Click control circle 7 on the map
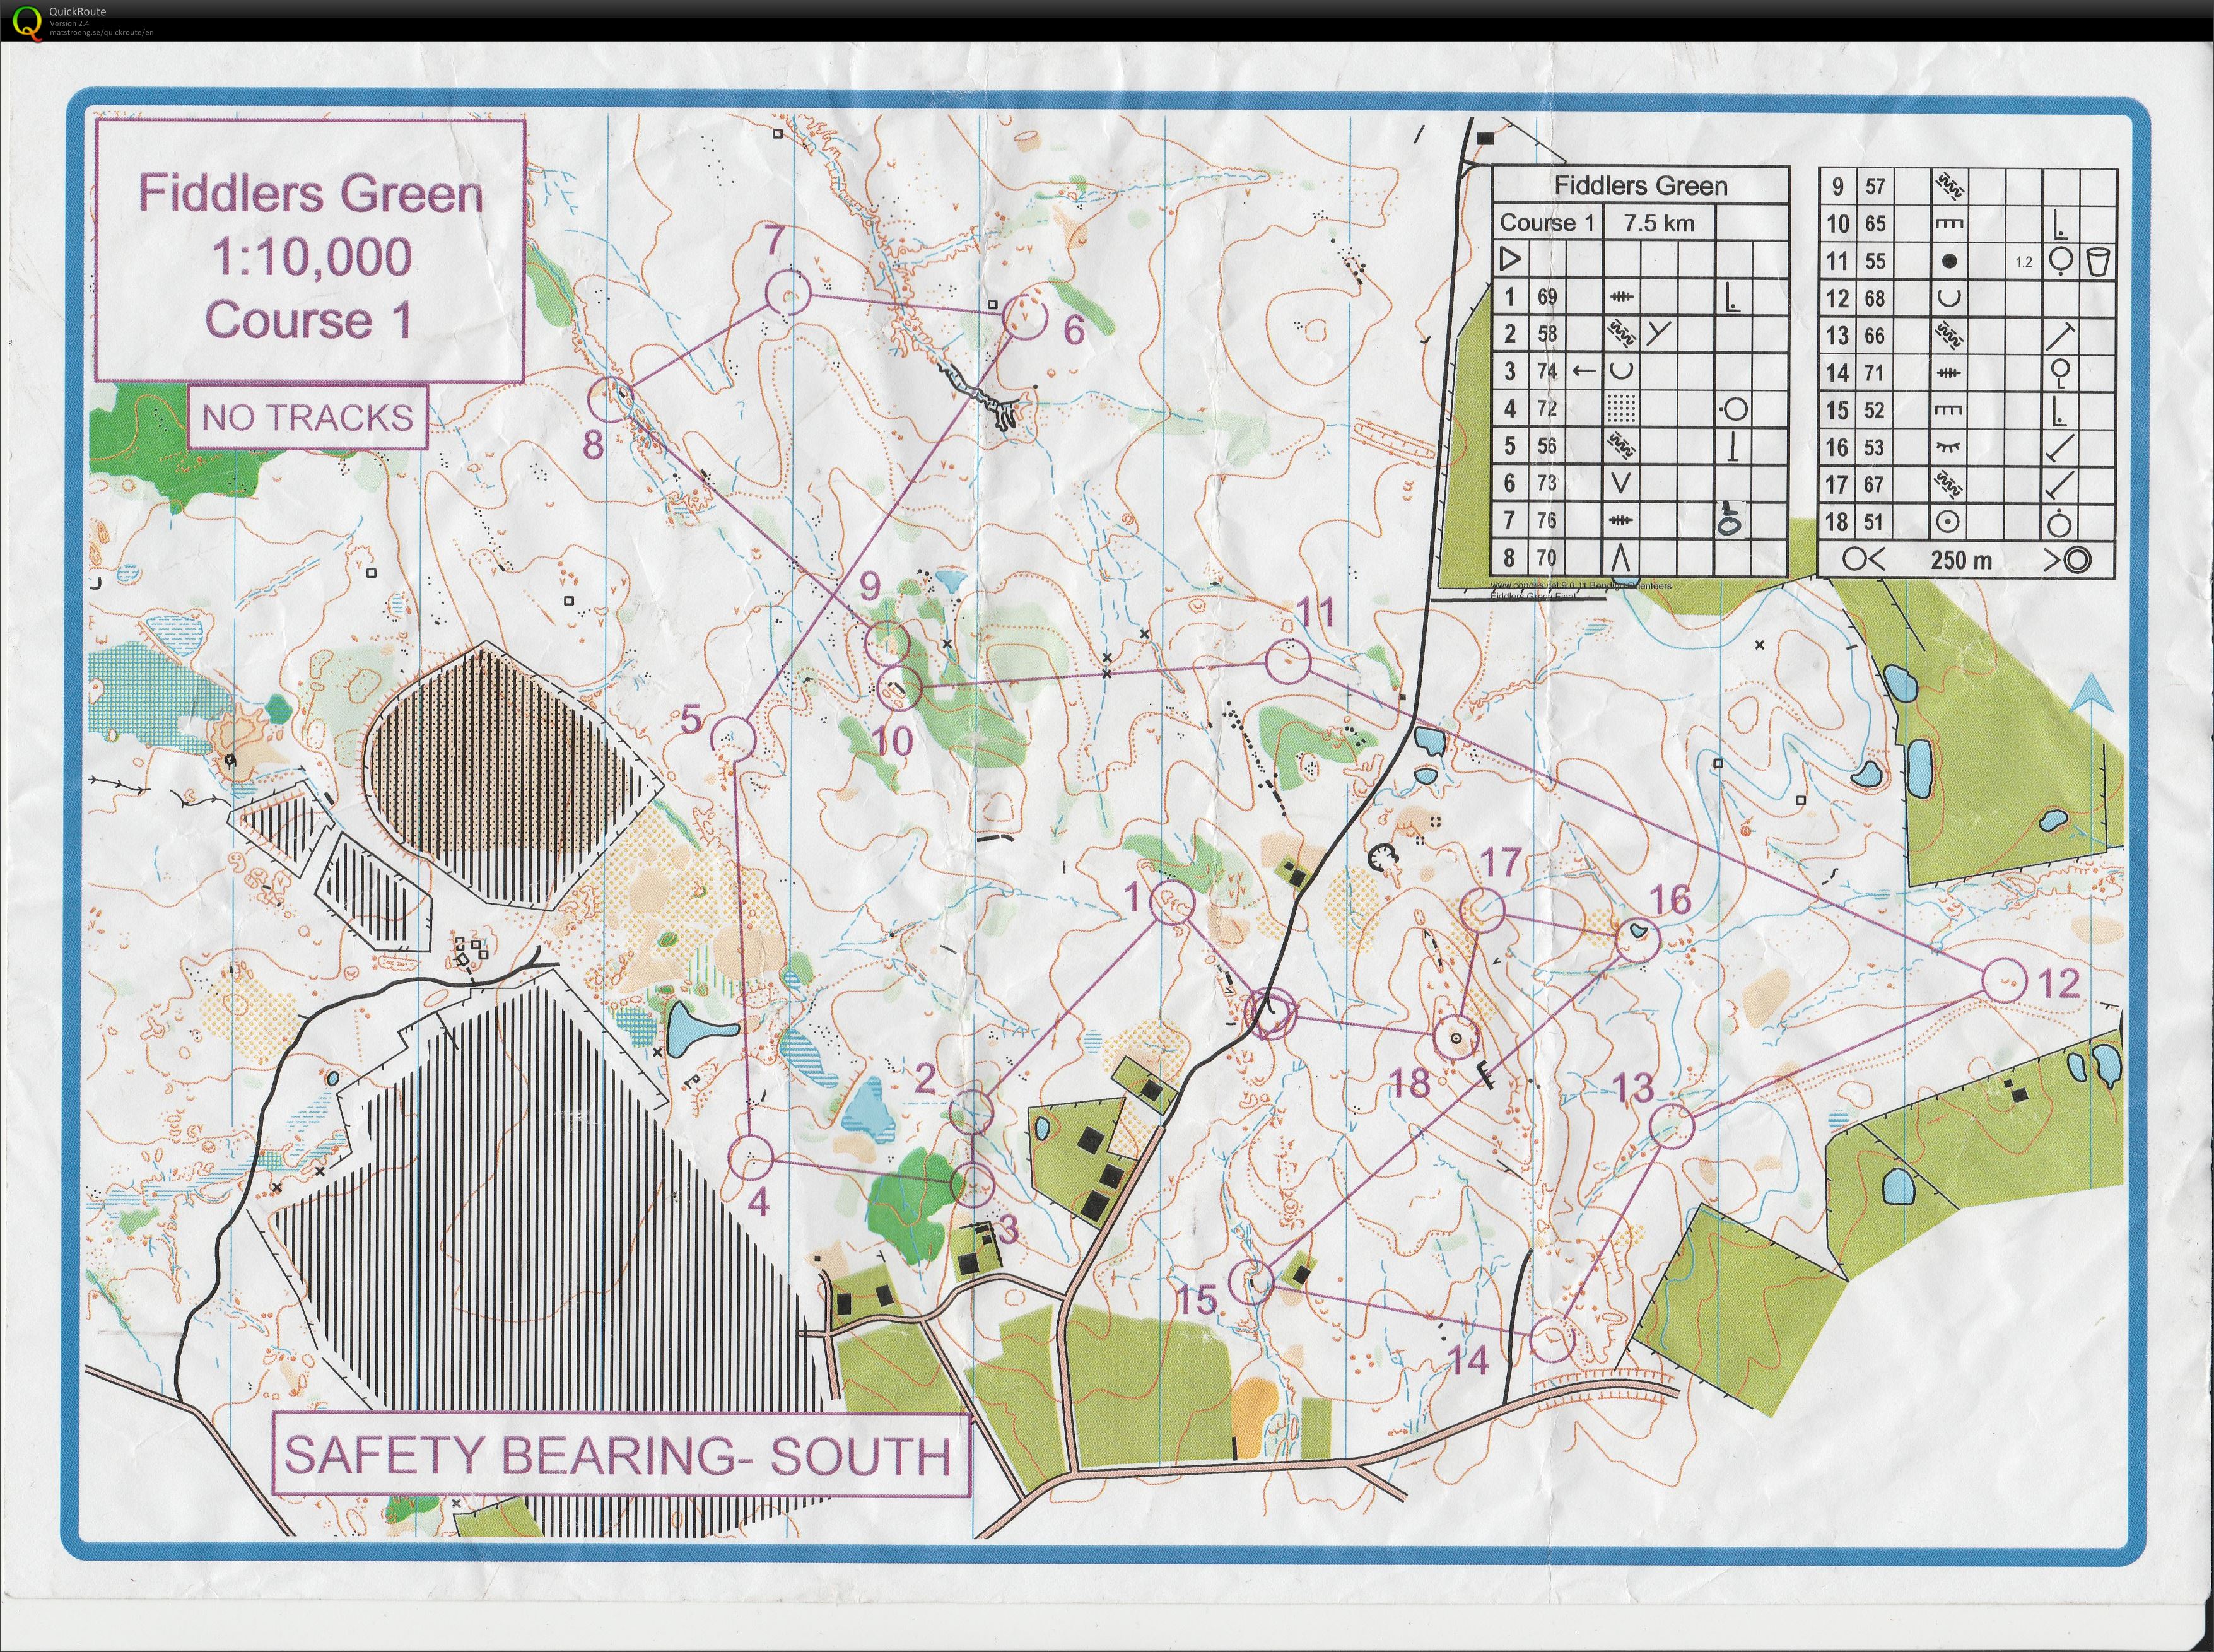The width and height of the screenshot is (2214, 1652). (x=787, y=292)
